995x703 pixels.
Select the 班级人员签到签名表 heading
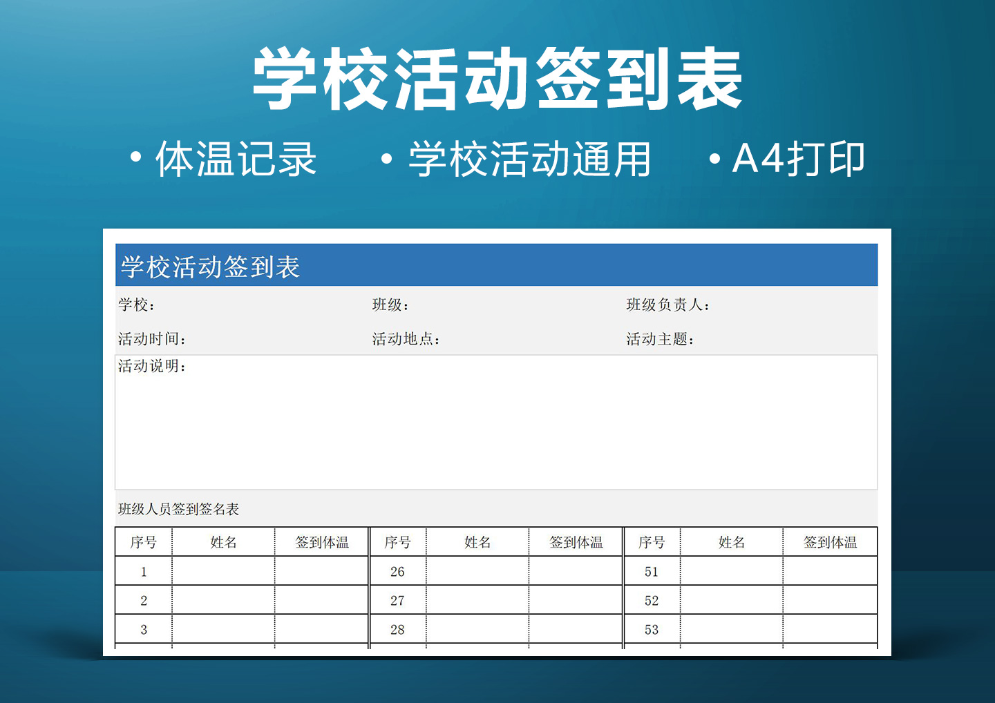coord(179,509)
